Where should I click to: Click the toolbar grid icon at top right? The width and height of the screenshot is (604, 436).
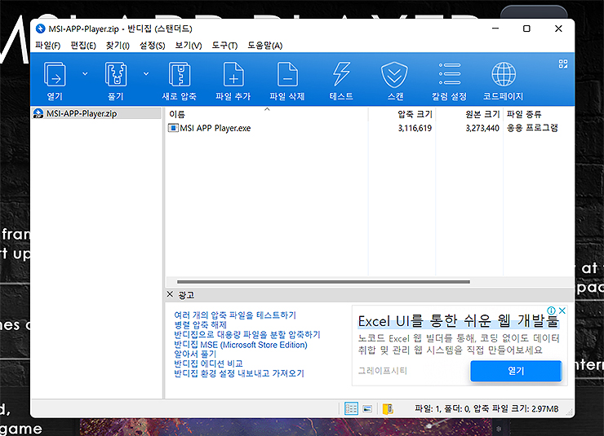tap(563, 64)
